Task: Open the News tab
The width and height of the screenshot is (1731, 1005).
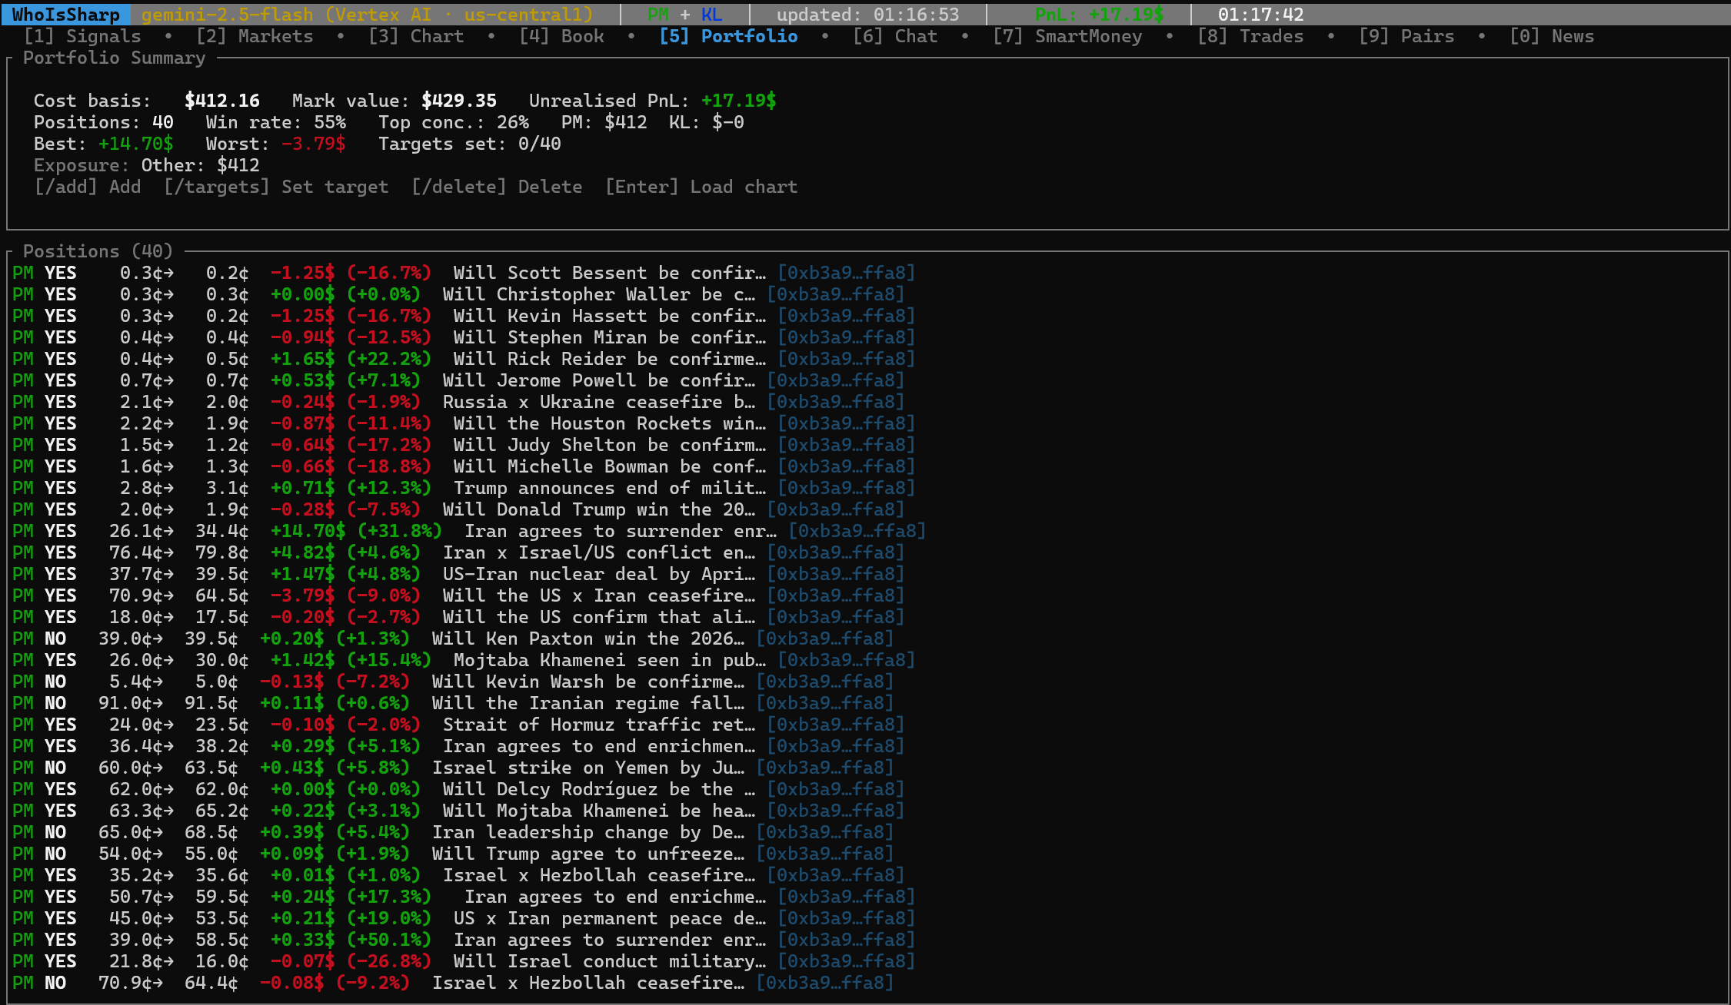Action: point(1552,36)
